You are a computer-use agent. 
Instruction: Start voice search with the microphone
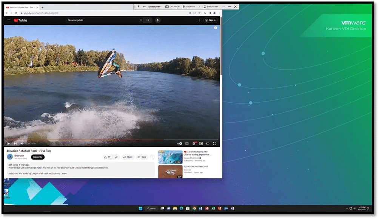(158, 20)
